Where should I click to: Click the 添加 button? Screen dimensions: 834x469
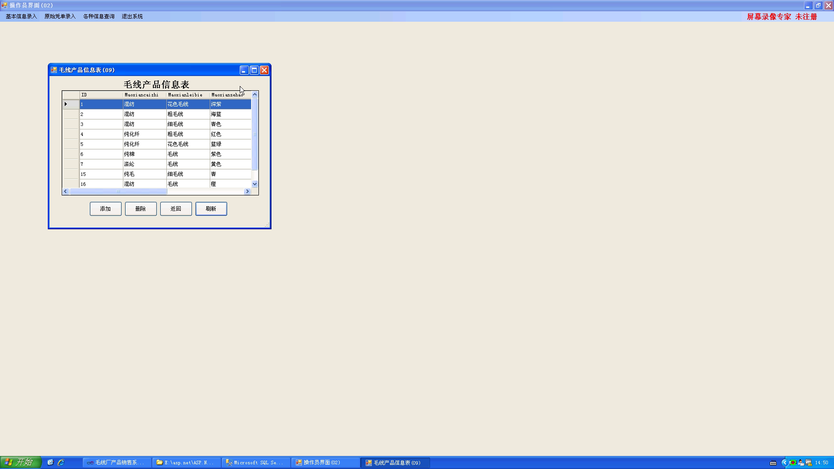pos(106,209)
